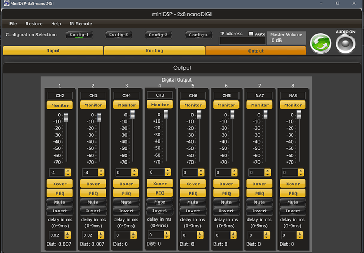This screenshot has height=253, width=364.
Task: Open Xover settings for output 6
Action: click(x=226, y=184)
